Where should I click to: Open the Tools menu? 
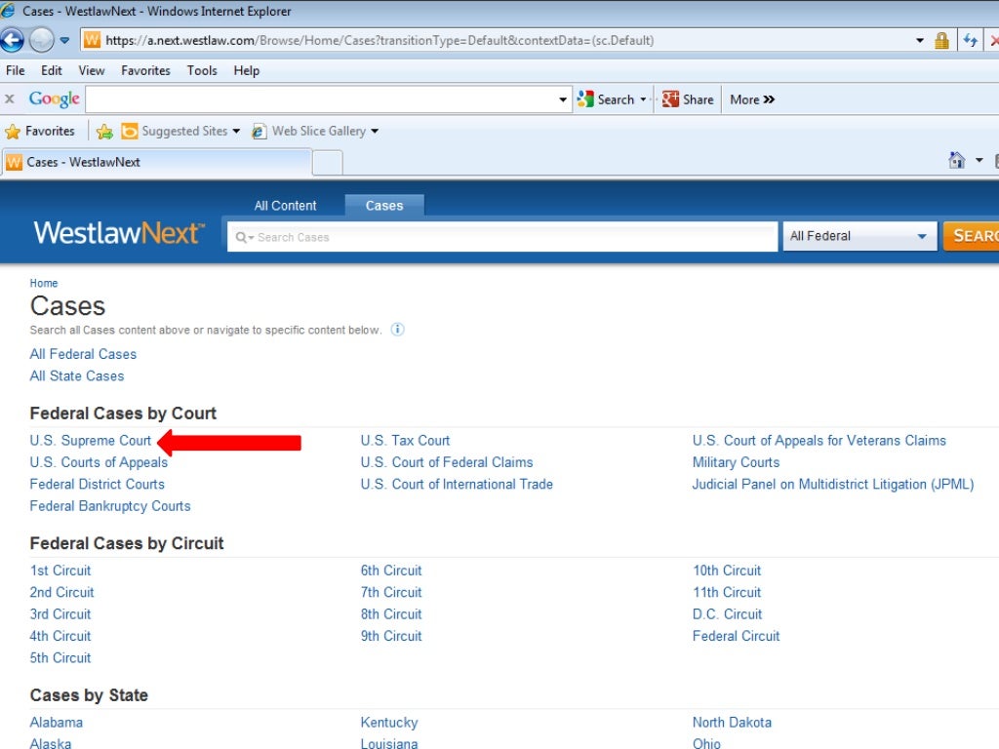[202, 70]
